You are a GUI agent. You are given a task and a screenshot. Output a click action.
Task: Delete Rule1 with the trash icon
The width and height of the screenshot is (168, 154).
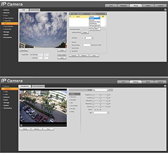[x=103, y=16]
